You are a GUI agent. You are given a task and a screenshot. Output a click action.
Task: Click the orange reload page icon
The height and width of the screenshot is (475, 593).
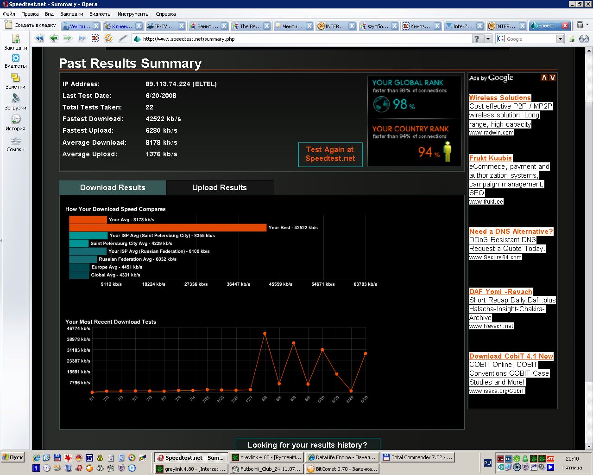click(108, 39)
